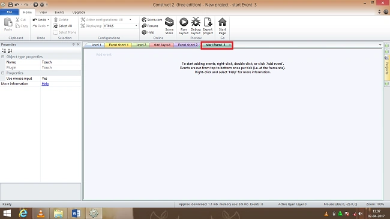Click Construct 2 gear taskbar icon
Viewport: 390px width, 219px height.
[x=94, y=214]
